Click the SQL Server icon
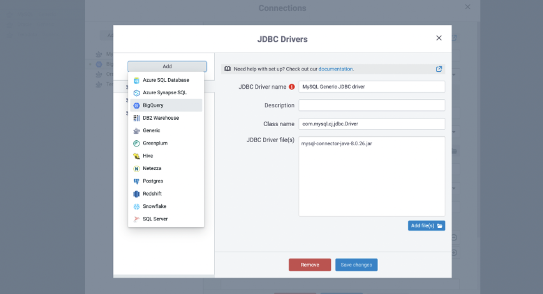 (136, 219)
